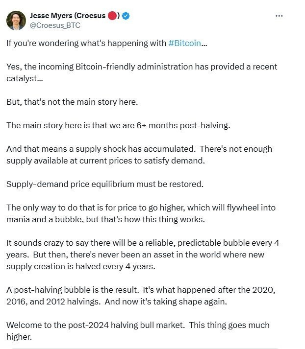Click the blue verified checkmark badge
Screen dimensions: 305x349
point(126,16)
